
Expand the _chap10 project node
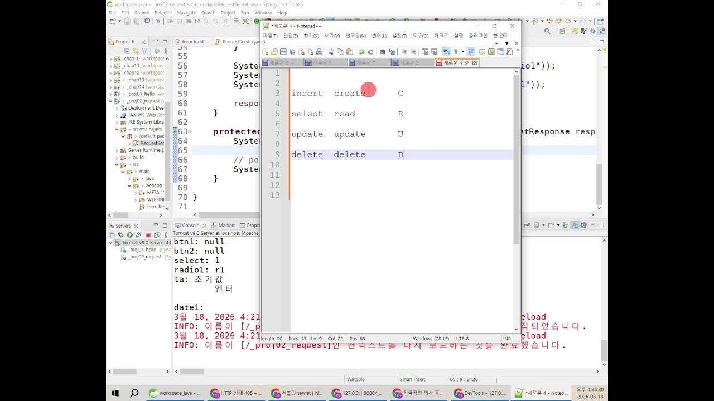pyautogui.click(x=110, y=58)
